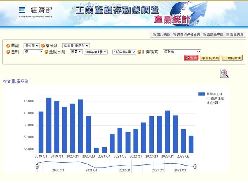Click left handle of chart range slider
This screenshot has width=248, height=183.
click(37, 166)
